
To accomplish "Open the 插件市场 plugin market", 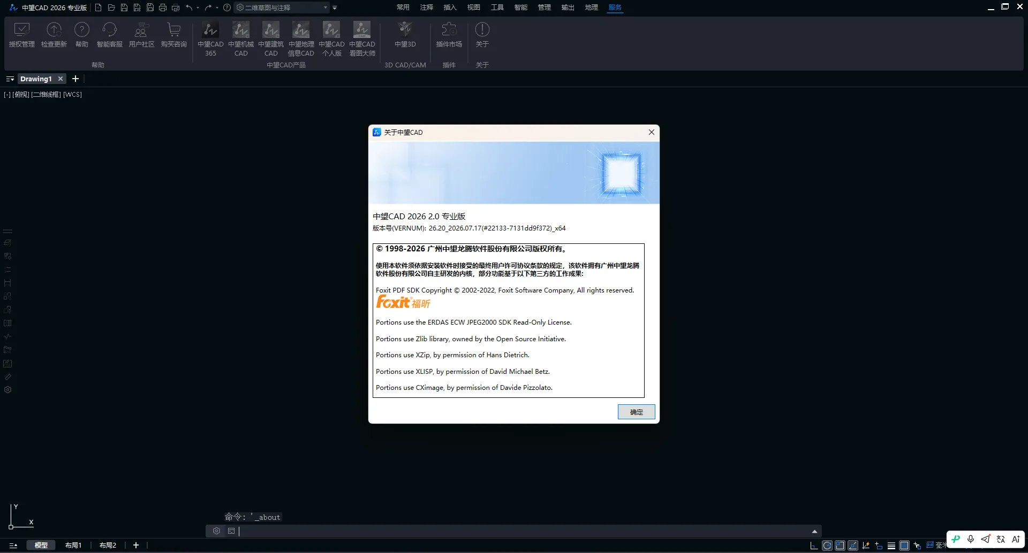I will pos(449,35).
